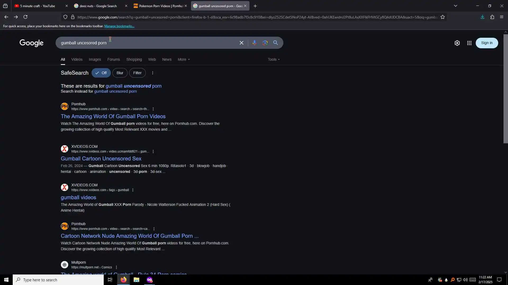This screenshot has height=285, width=508.
Task: Select the SafeSearch Off option
Action: (x=101, y=73)
